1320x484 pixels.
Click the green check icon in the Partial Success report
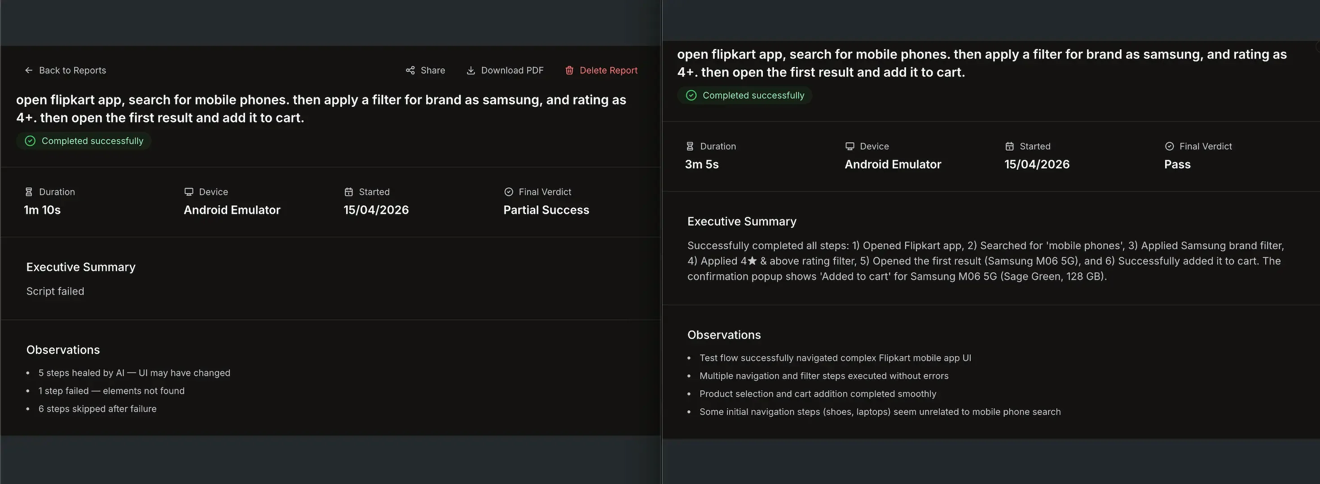click(30, 141)
